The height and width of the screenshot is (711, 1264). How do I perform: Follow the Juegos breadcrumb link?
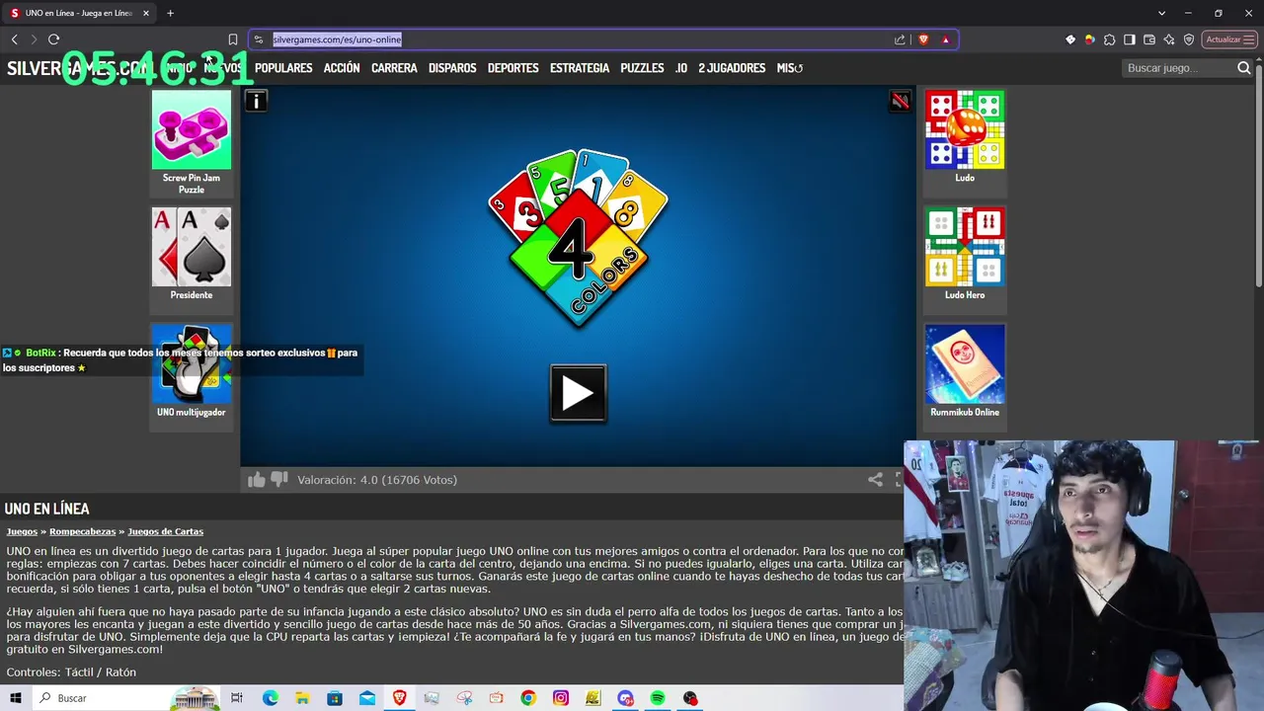22,531
